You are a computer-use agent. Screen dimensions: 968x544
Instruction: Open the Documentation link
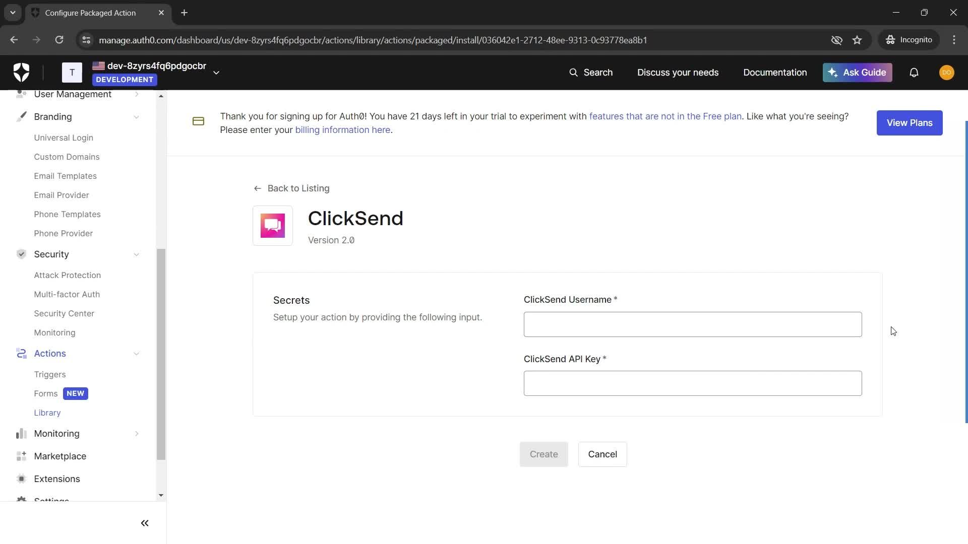[x=775, y=73]
